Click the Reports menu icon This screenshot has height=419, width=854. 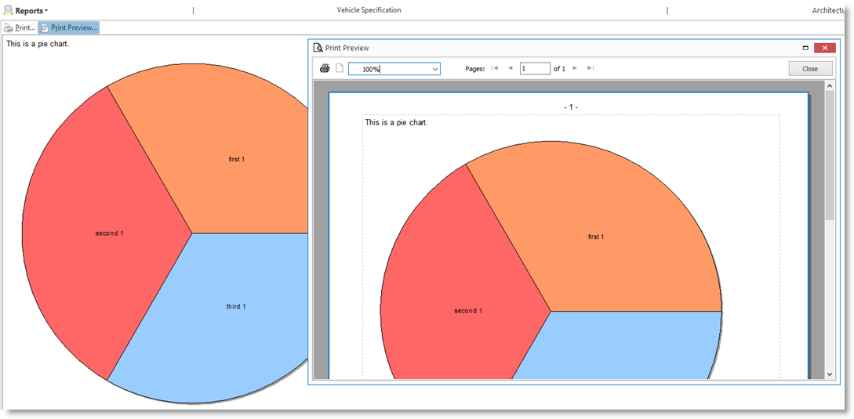pos(8,10)
